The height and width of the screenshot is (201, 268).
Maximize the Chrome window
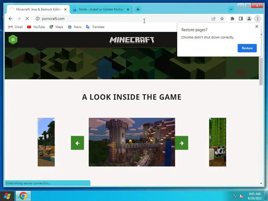click(248, 6)
